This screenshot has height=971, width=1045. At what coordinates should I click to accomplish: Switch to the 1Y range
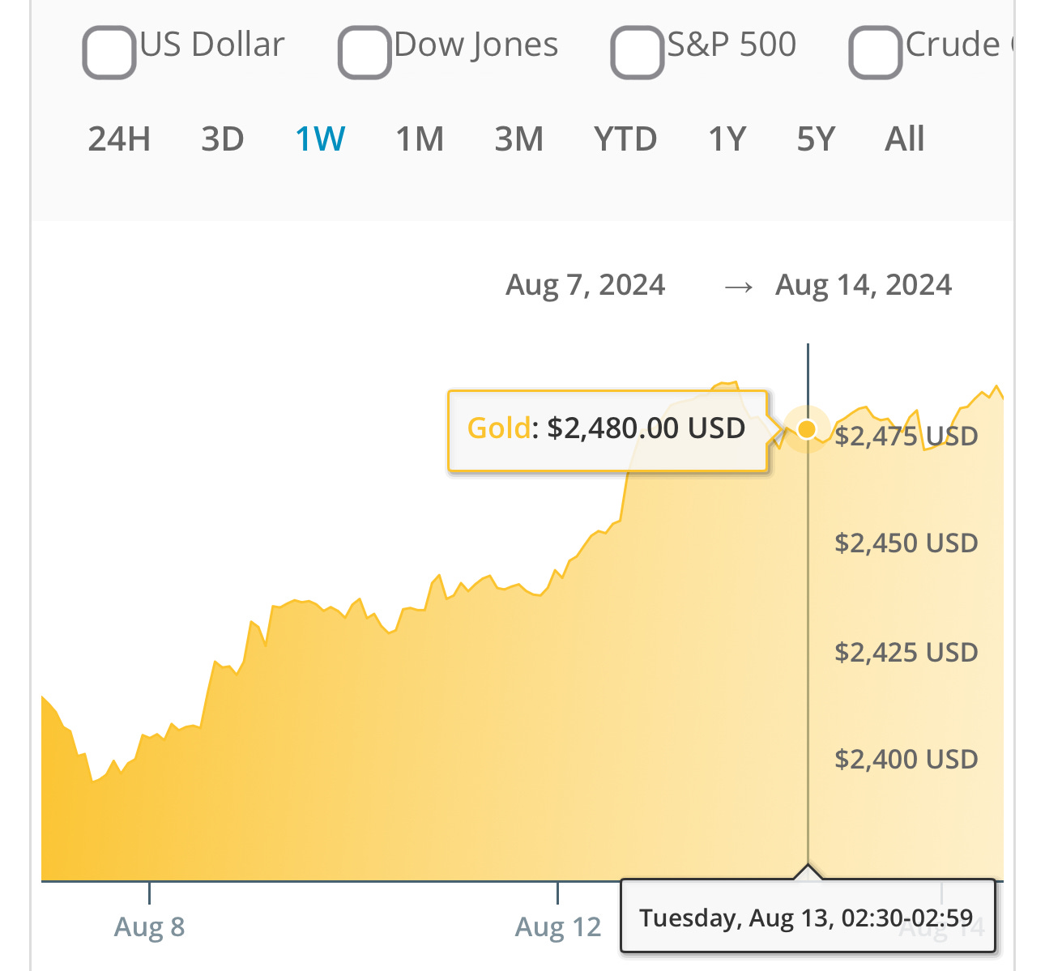[x=727, y=139]
